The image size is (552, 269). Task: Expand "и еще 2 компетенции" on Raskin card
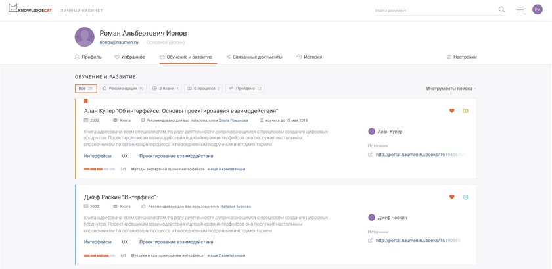(x=227, y=255)
